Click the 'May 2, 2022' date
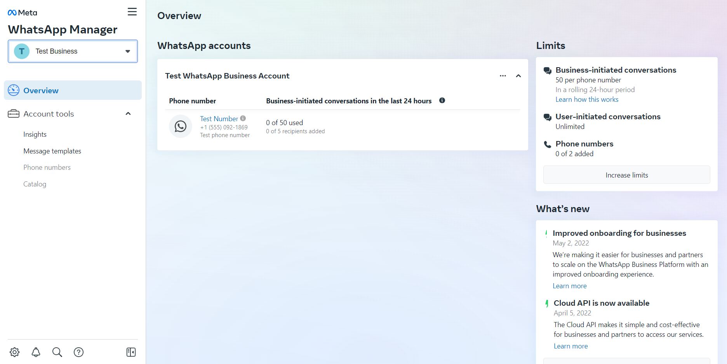This screenshot has height=364, width=727. (571, 243)
